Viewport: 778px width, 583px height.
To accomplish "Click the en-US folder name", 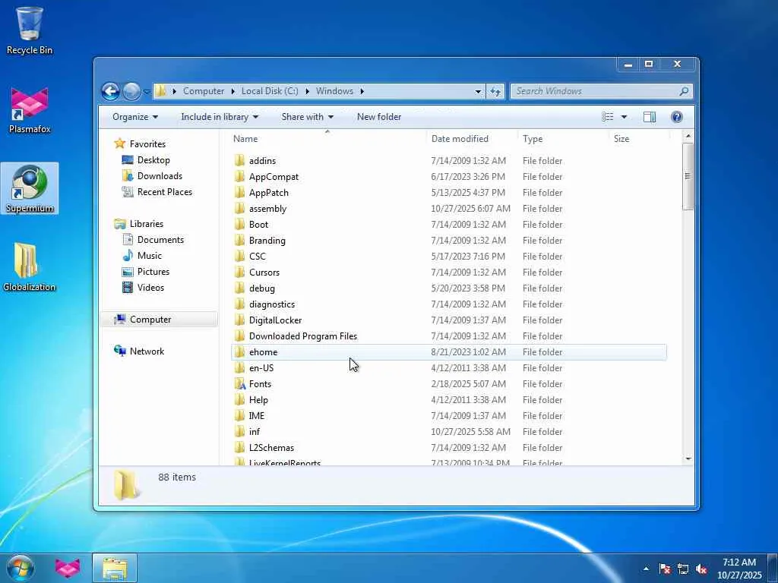I will (261, 368).
